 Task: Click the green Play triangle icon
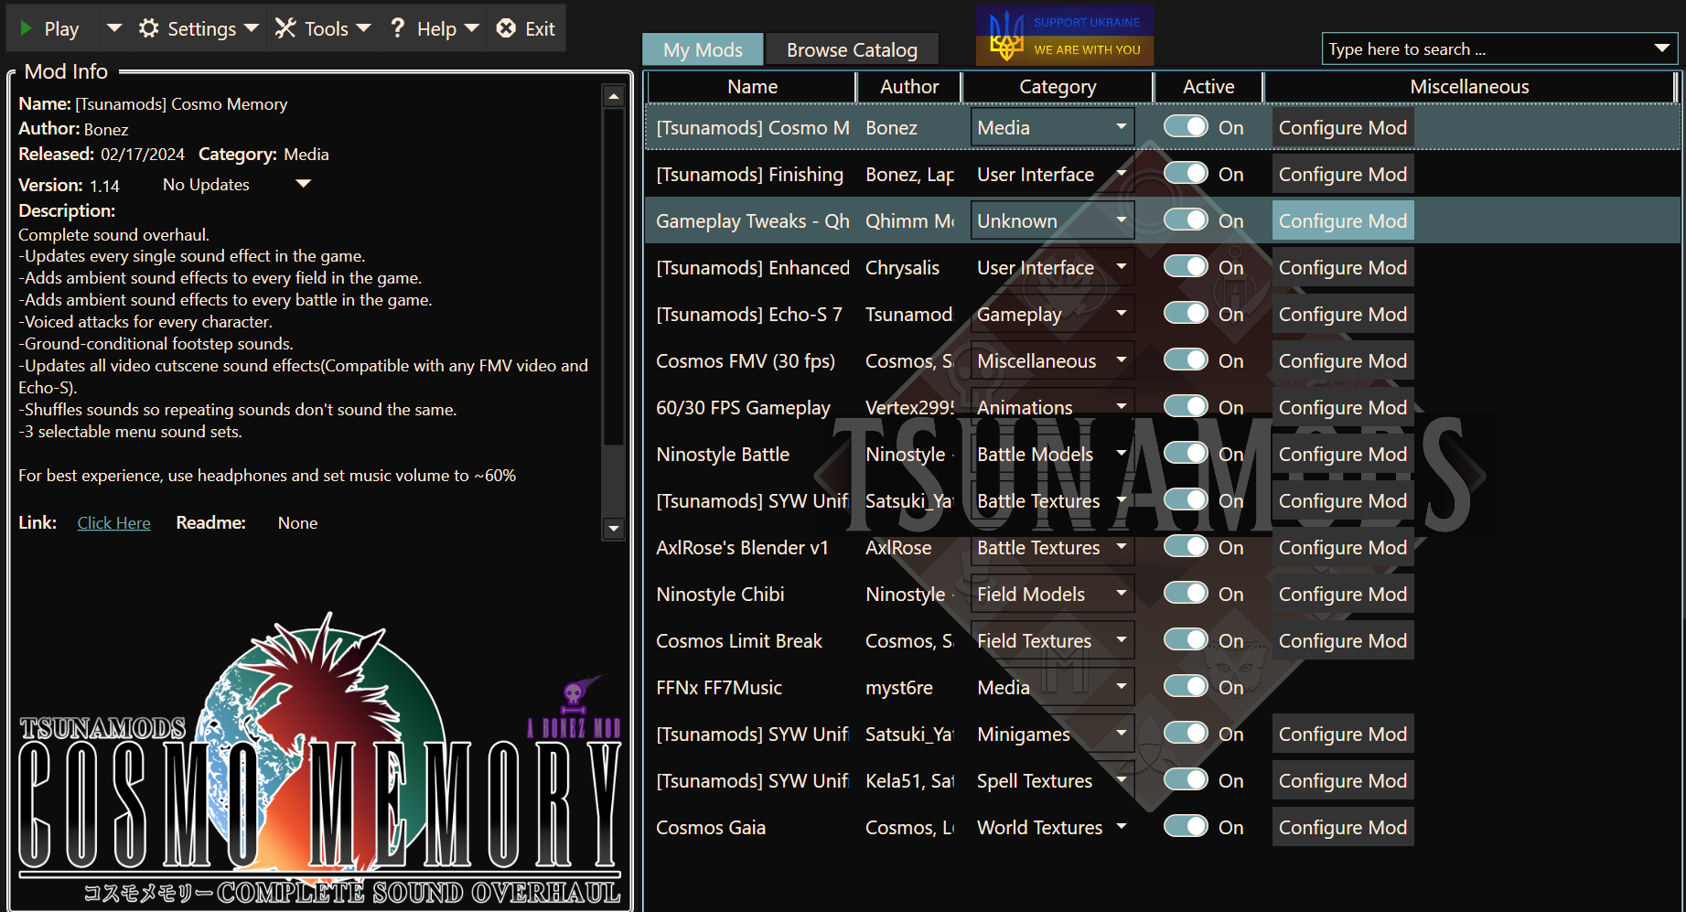coord(27,28)
